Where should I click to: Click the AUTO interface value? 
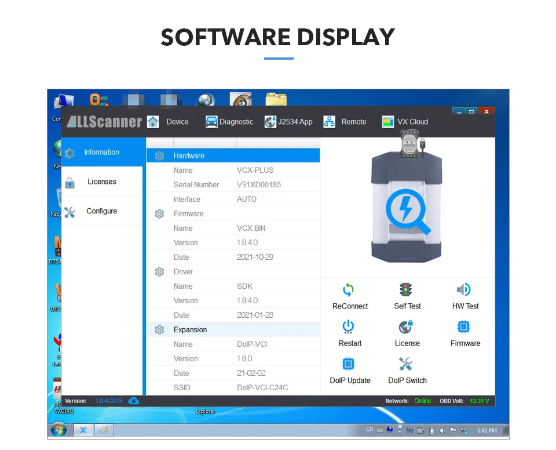247,199
